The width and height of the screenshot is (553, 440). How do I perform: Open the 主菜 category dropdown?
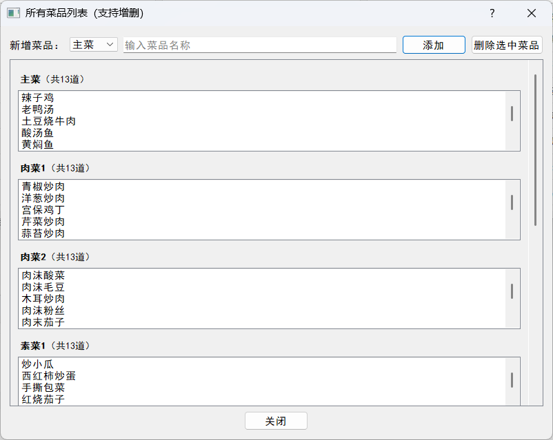coord(94,45)
